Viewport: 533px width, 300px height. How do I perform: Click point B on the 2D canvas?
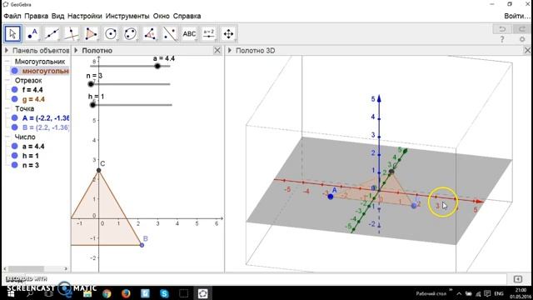tap(142, 245)
